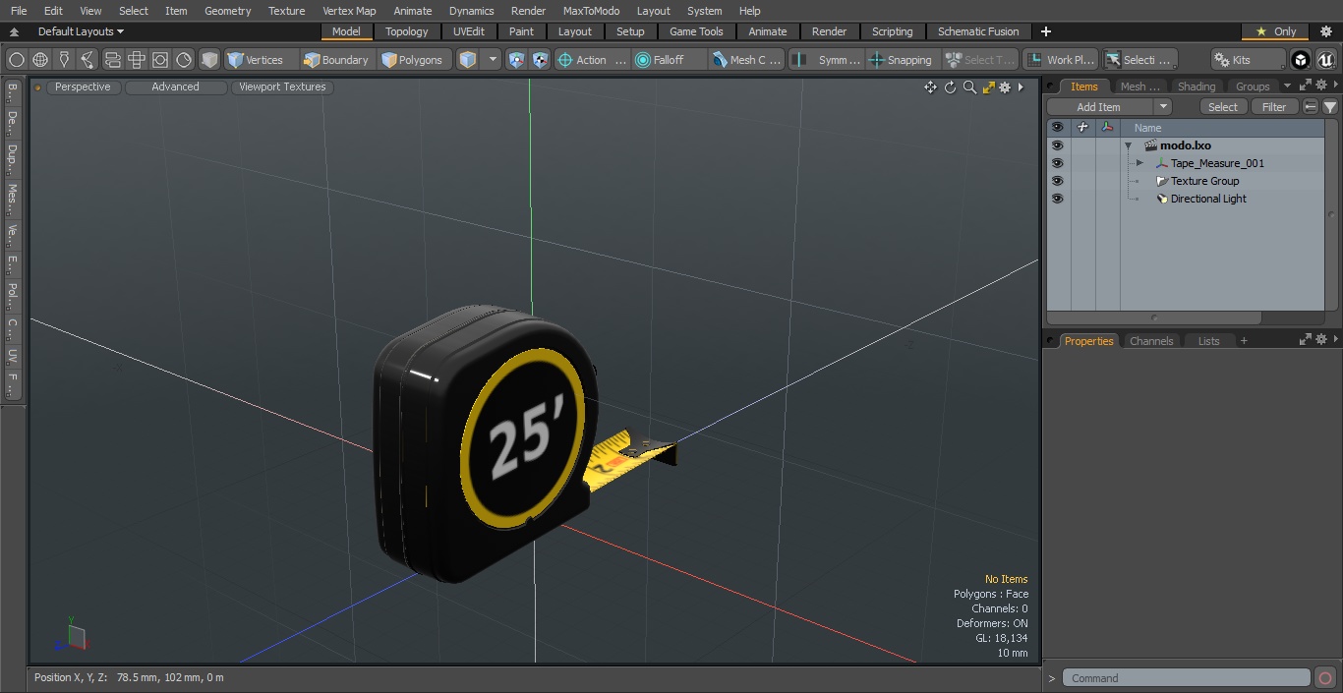Screen dimensions: 1343x693
Task: Click the Command input field
Action: pyautogui.click(x=1187, y=678)
